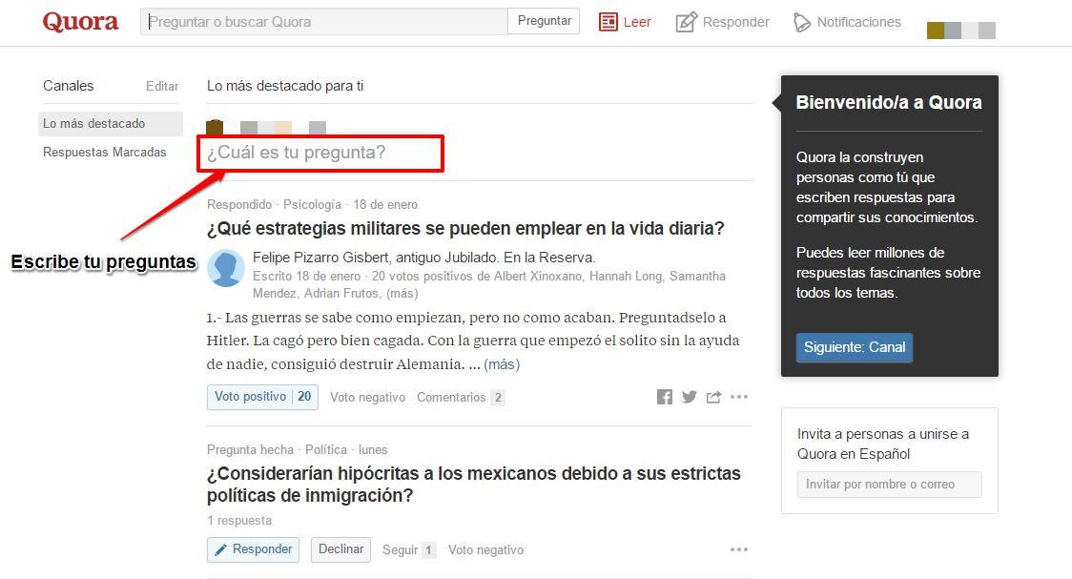Screen dimensions: 1072x579
Task: Share the answer on Twitter
Action: pyautogui.click(x=690, y=397)
